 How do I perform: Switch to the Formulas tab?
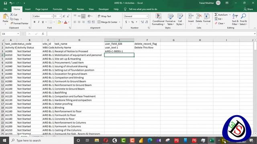pos(57,9)
